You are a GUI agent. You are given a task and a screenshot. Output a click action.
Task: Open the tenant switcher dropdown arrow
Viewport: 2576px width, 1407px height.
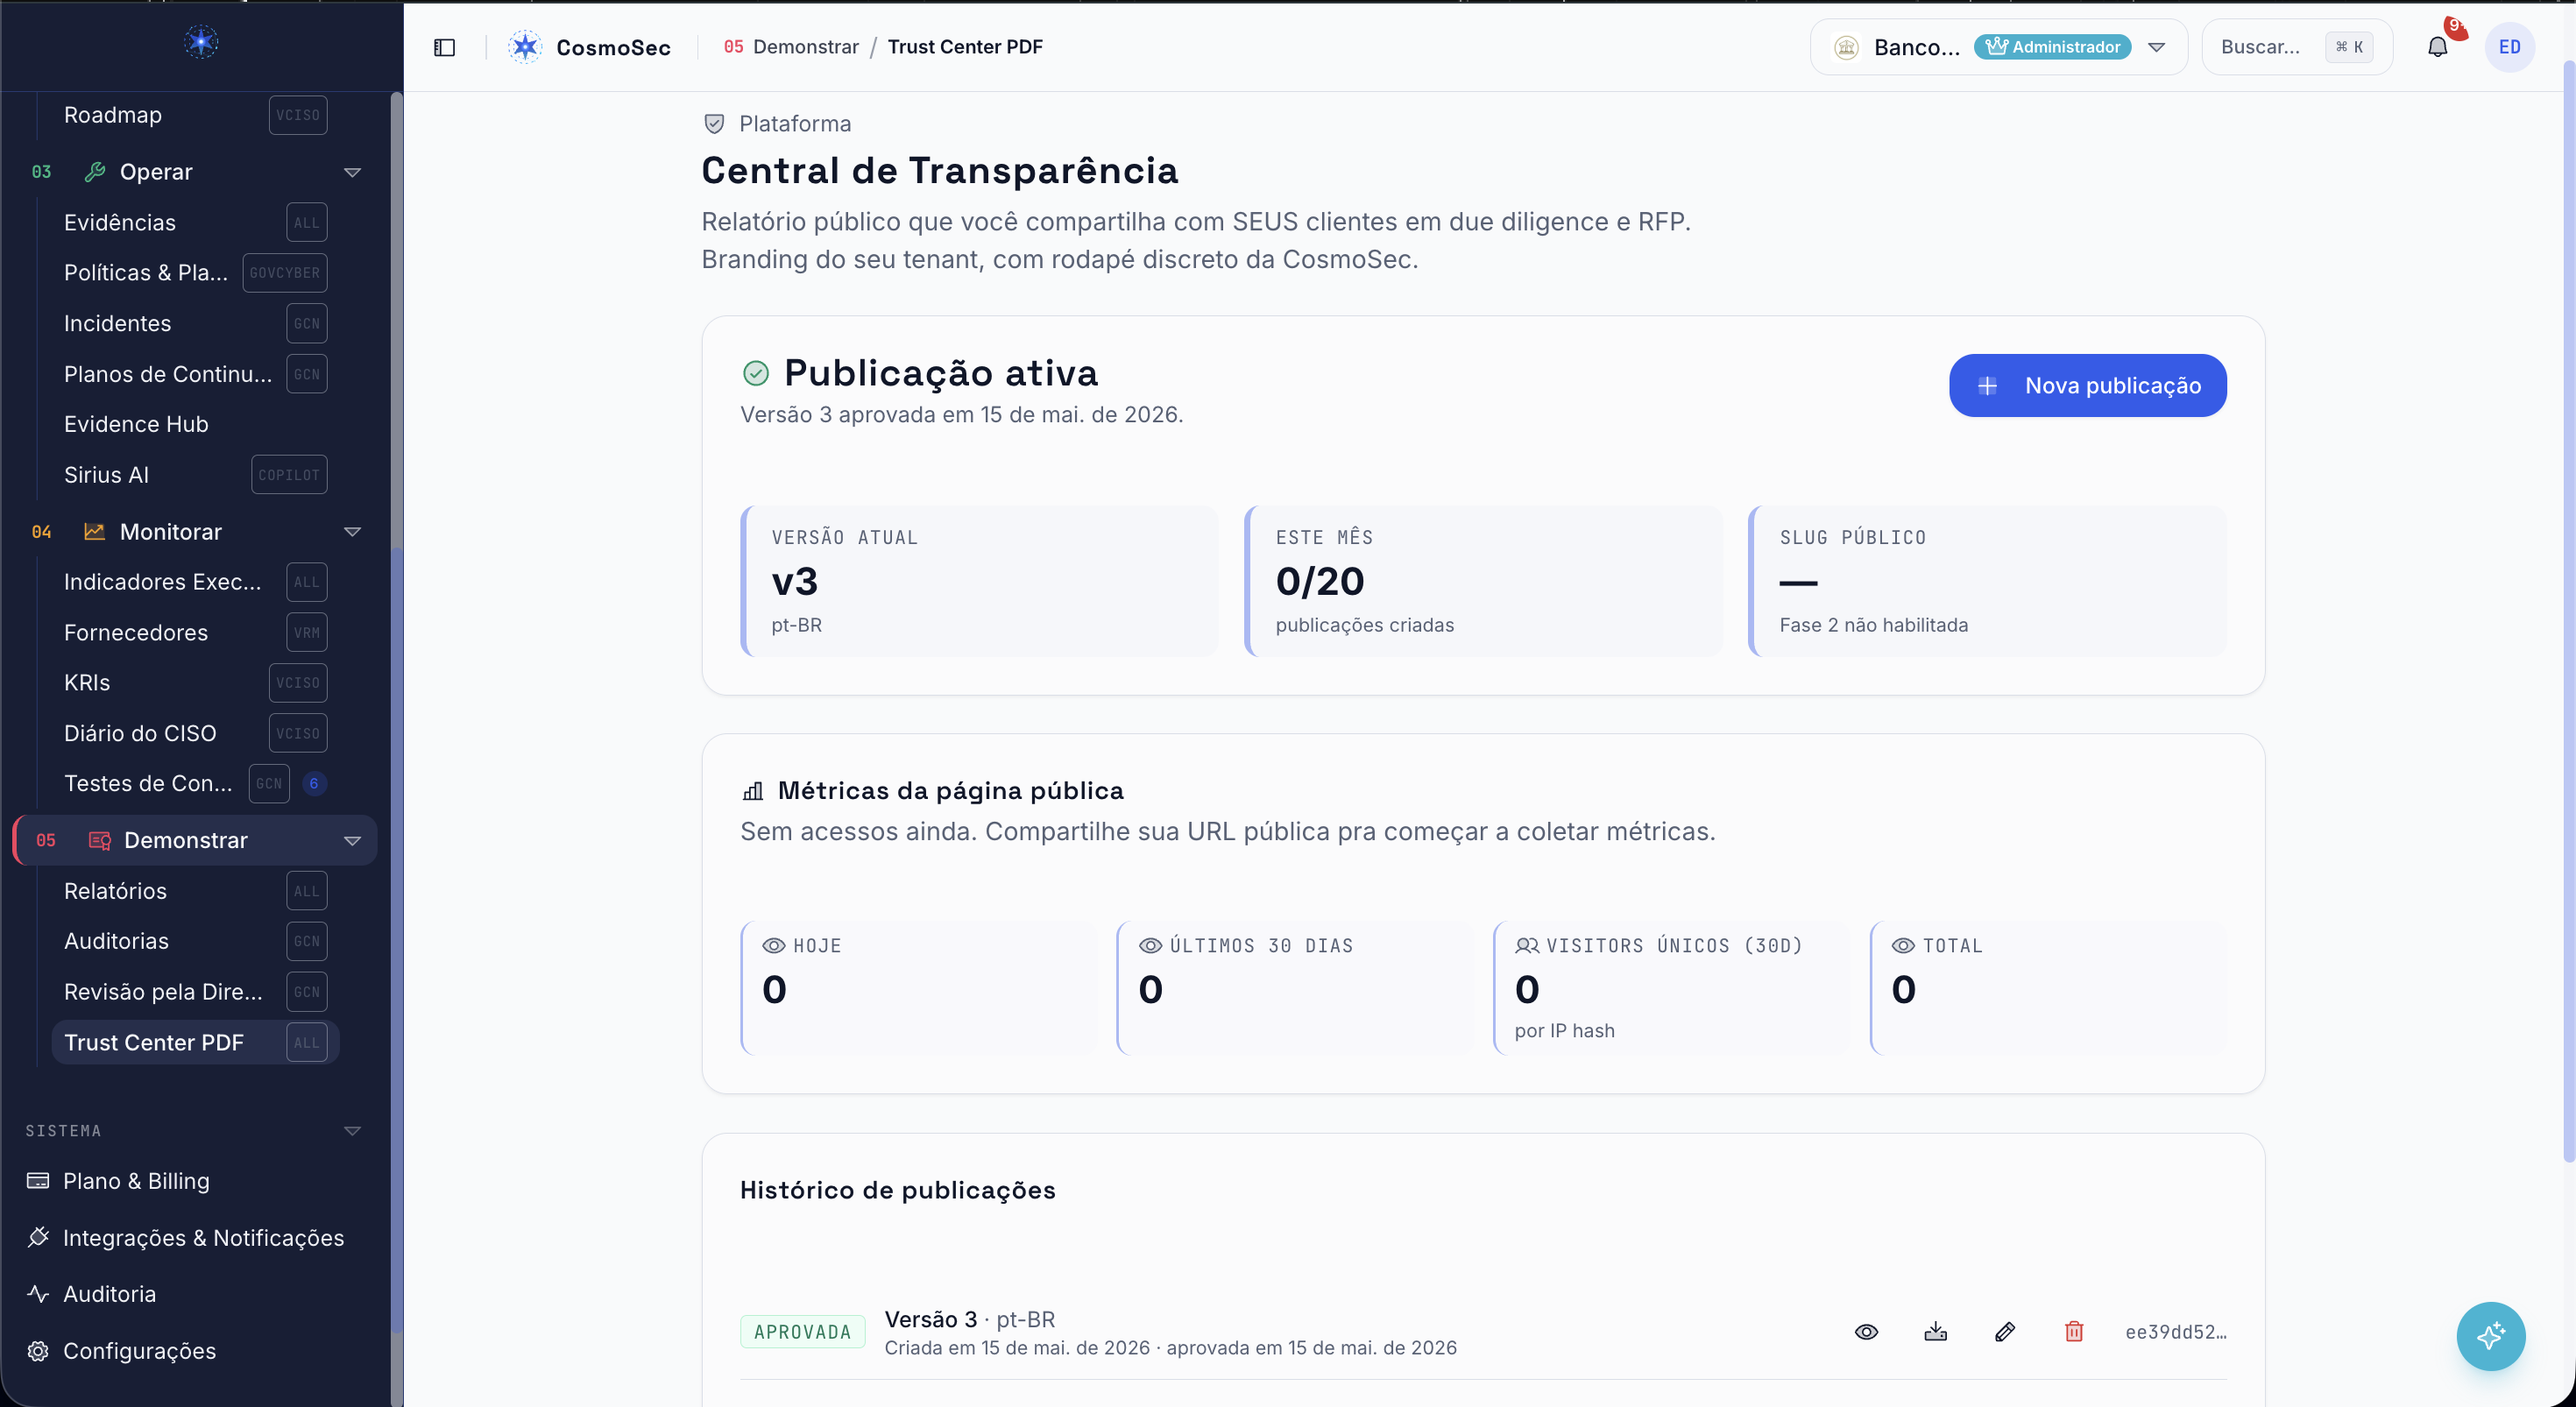[2156, 47]
